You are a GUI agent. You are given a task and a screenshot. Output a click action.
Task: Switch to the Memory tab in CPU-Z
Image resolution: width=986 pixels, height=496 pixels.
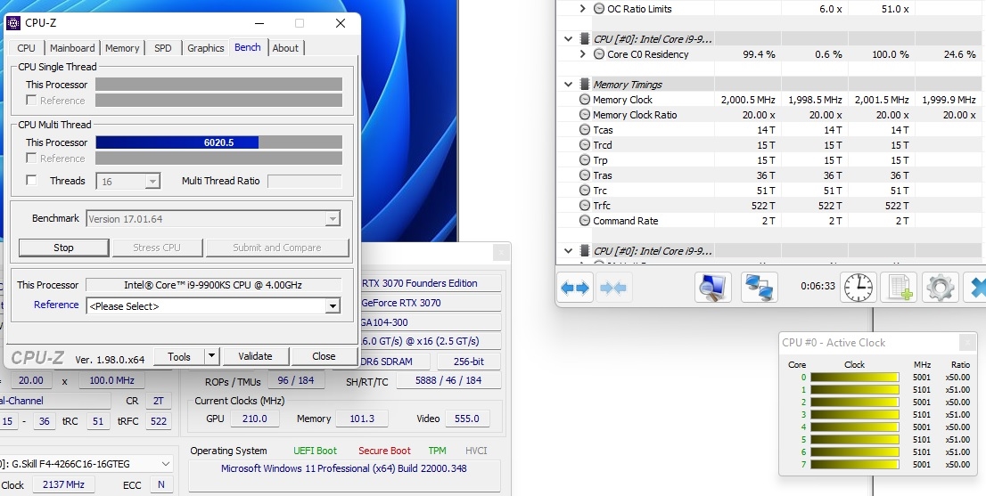pos(122,48)
